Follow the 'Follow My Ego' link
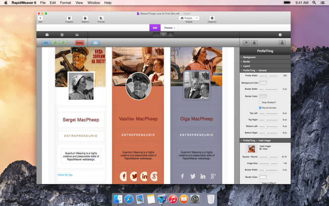Screen dimensions: 329x206 [x=65, y=175]
